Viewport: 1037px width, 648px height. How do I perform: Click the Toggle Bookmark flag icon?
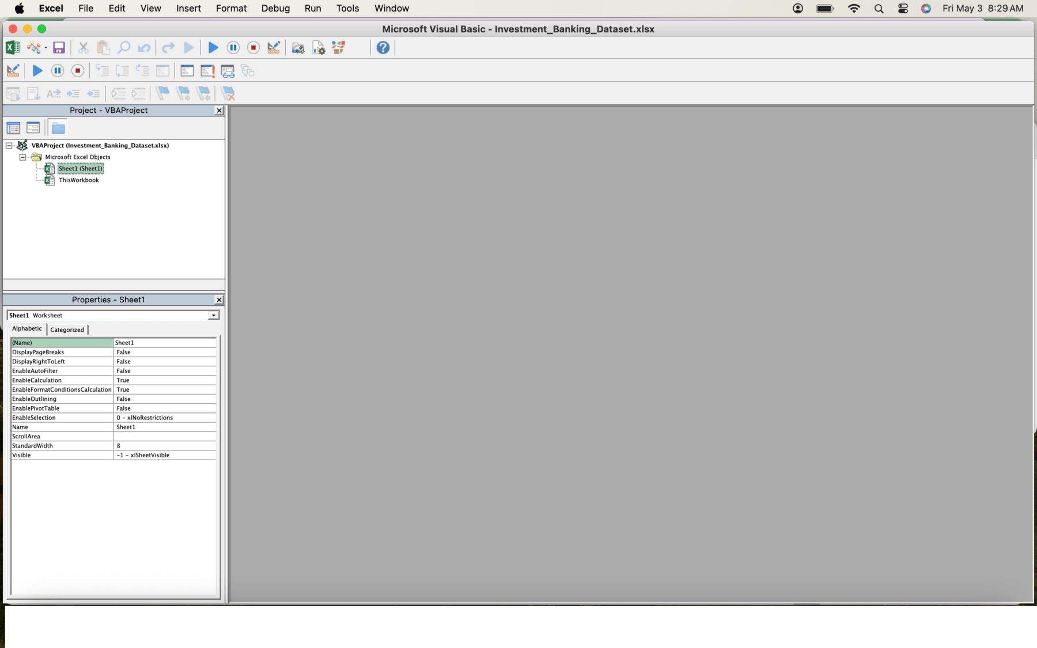(x=163, y=93)
